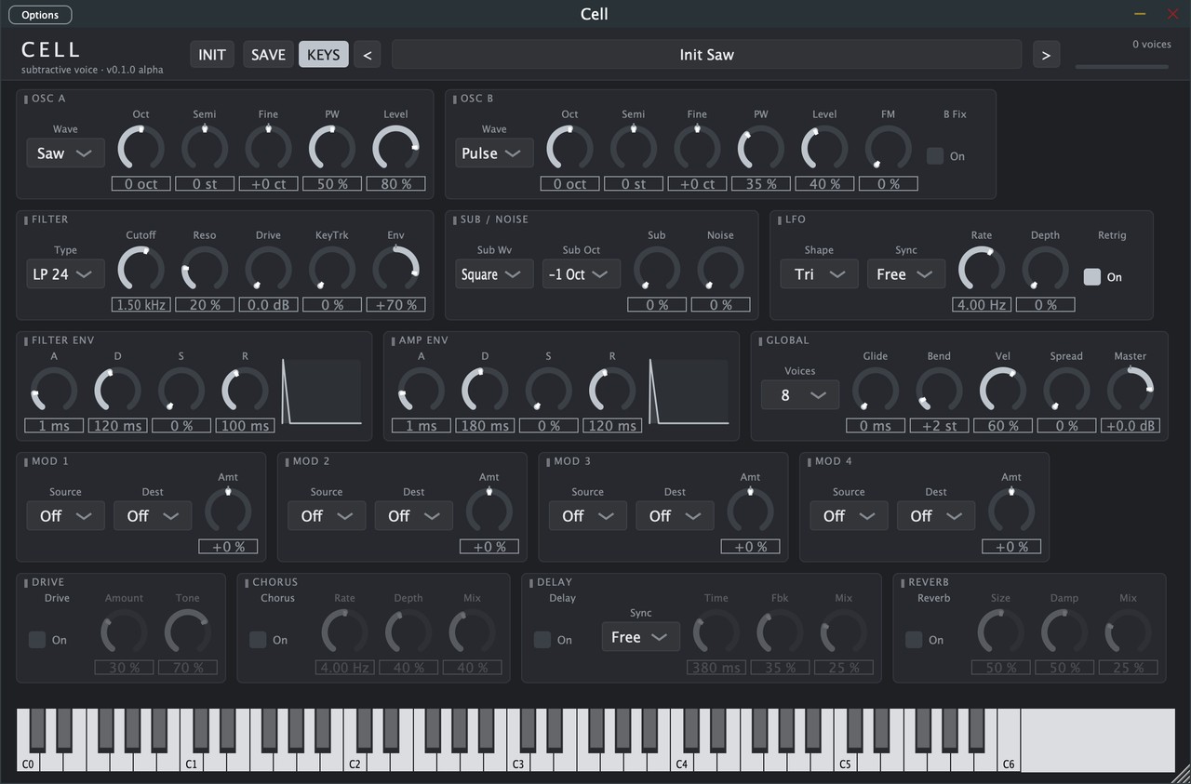
Task: Open the Options menu
Action: coord(40,15)
